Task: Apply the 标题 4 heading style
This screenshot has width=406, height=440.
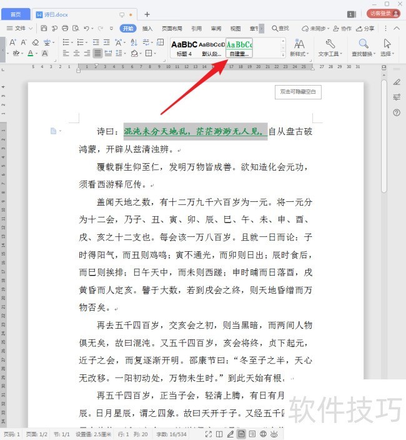Action: 184,48
